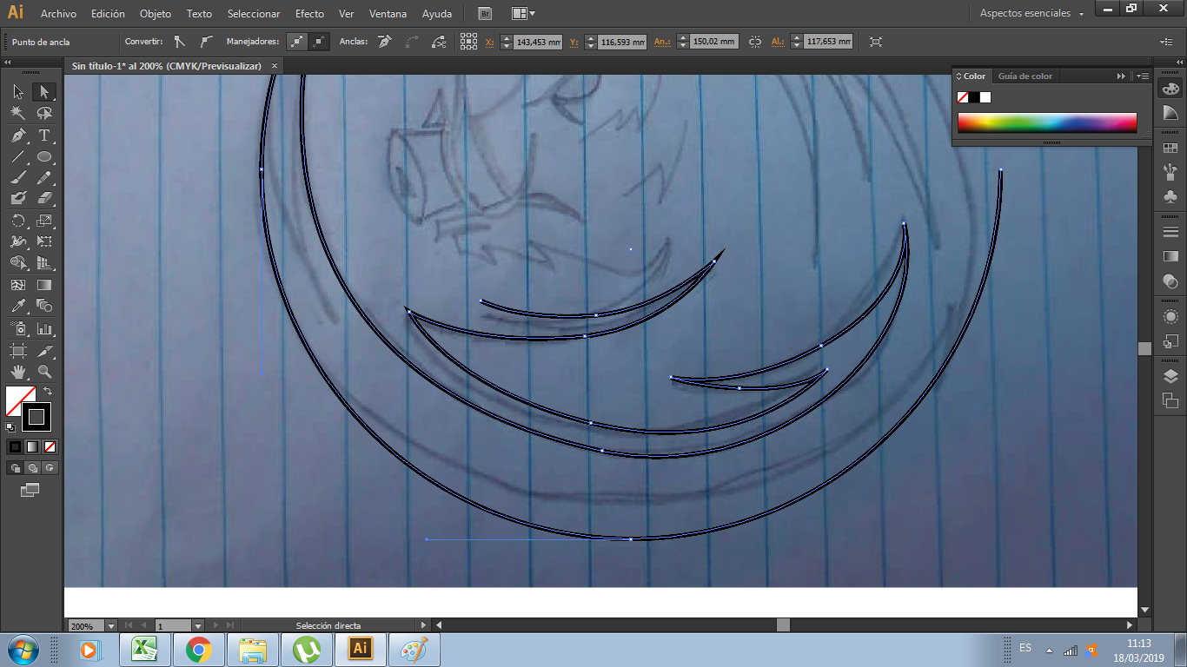Image resolution: width=1187 pixels, height=667 pixels.
Task: Toggle constrain width and height proportions
Action: [x=754, y=42]
